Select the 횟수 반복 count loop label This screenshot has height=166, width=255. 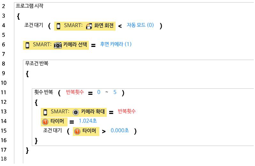44,93
